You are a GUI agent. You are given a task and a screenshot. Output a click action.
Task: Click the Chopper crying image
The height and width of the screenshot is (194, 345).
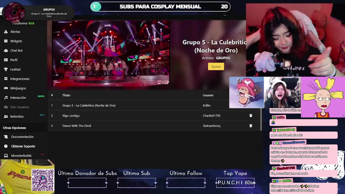tap(247, 93)
